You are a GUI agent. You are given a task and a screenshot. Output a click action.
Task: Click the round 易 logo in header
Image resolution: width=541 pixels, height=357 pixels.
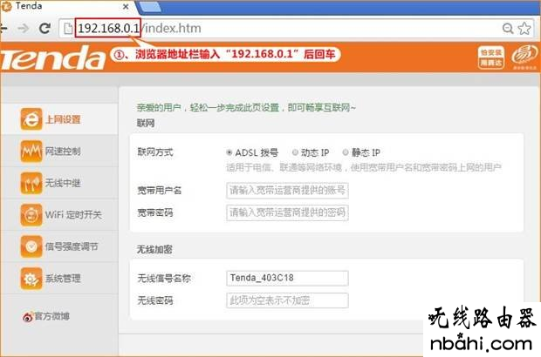pos(524,56)
